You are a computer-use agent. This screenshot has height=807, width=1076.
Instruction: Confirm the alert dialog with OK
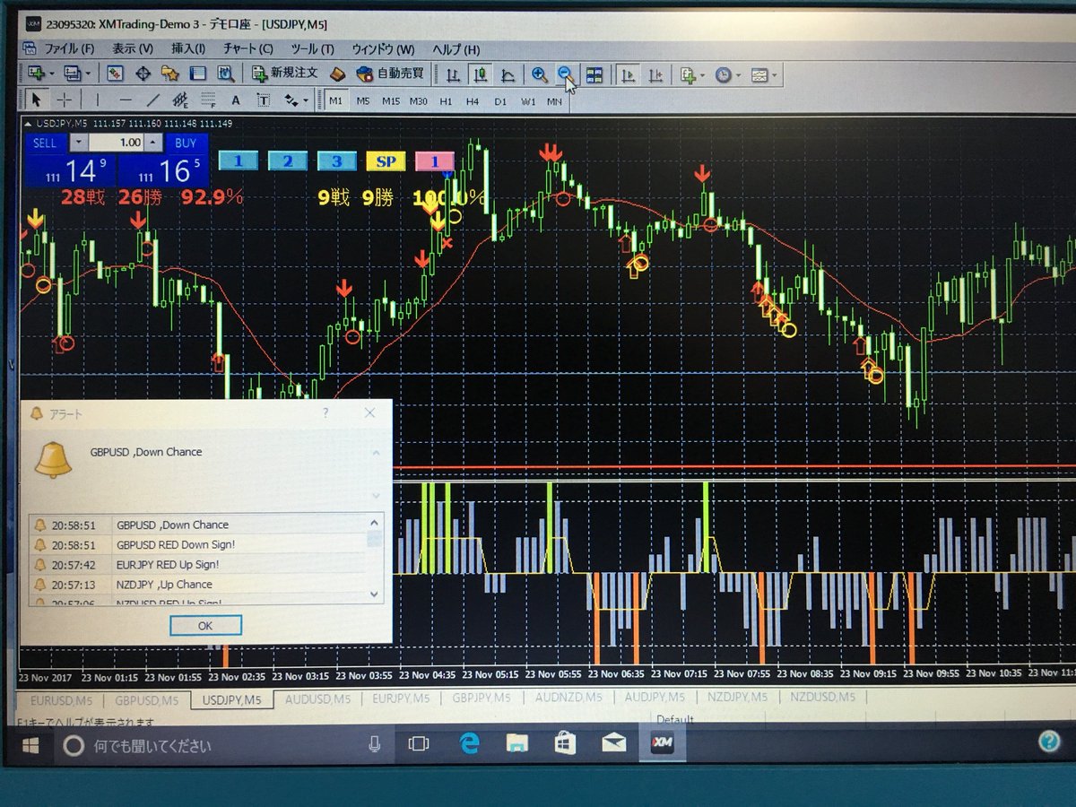pos(205,625)
